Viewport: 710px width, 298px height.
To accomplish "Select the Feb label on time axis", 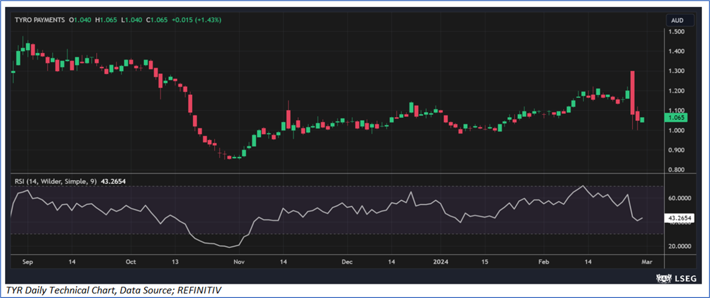I will pyautogui.click(x=543, y=262).
